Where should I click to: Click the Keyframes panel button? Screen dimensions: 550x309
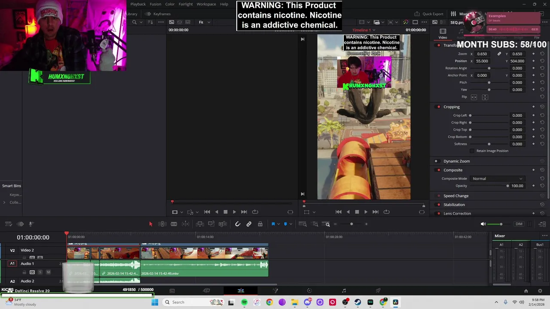point(158,14)
